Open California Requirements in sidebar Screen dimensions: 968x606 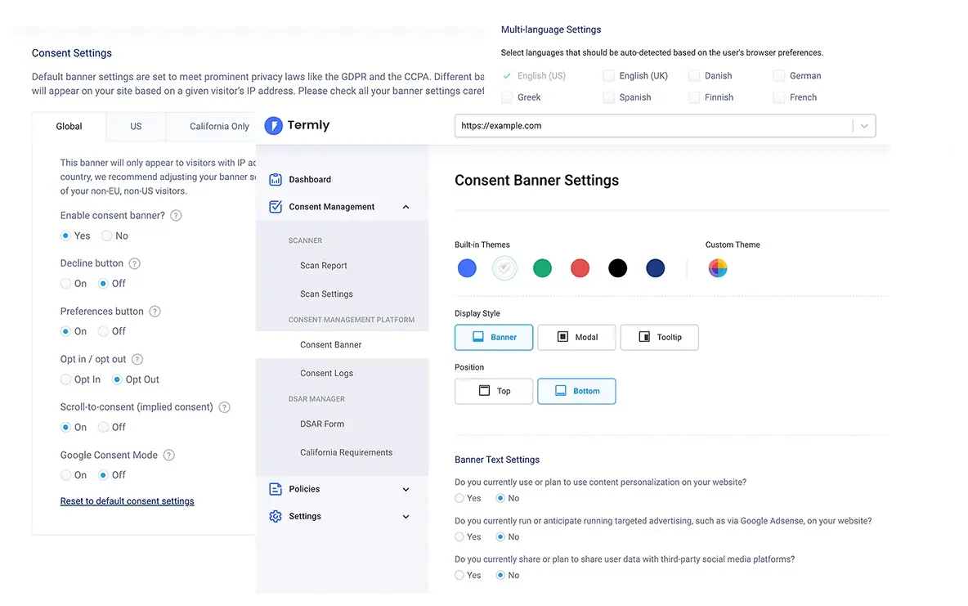[x=347, y=452]
